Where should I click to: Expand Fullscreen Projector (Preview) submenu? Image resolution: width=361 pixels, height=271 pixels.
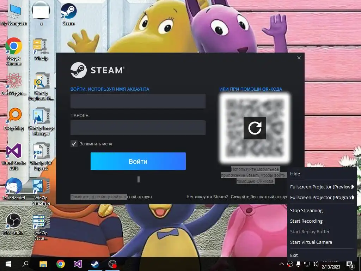point(322,187)
